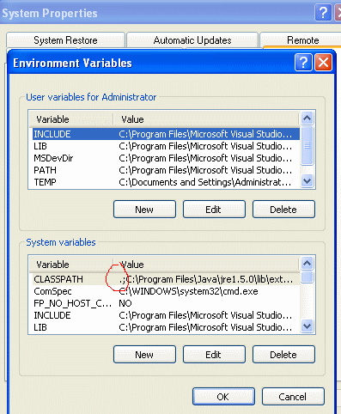Click the Environment Variables help question mark

[x=303, y=62]
